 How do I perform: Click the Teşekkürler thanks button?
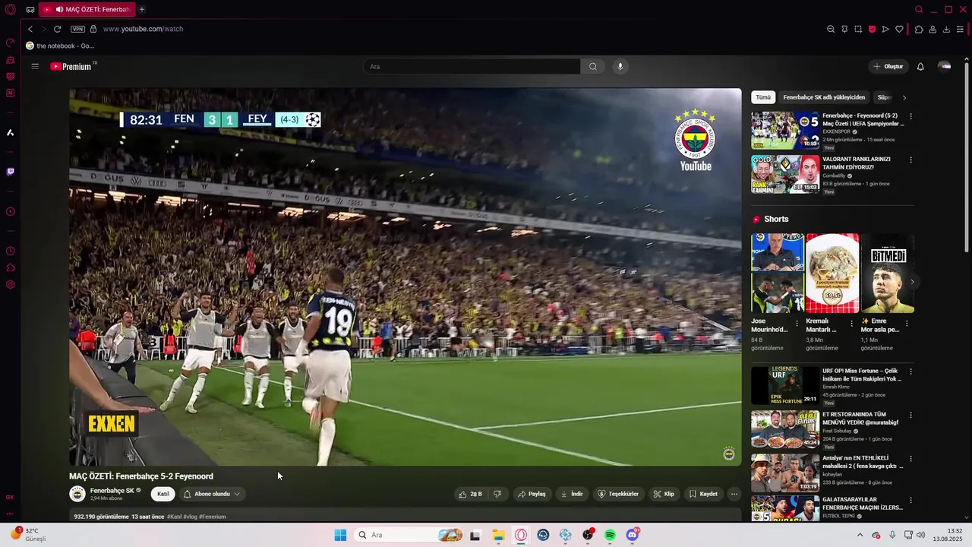pyautogui.click(x=618, y=494)
